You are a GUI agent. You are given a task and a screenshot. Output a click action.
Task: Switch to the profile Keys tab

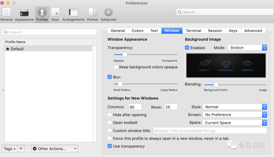(x=233, y=31)
